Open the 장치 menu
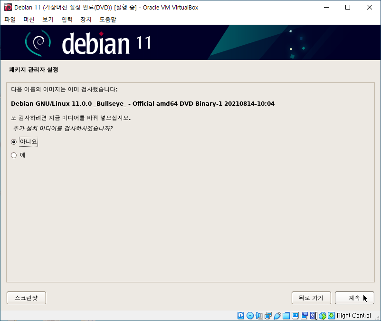This screenshot has width=381, height=321. pyautogui.click(x=86, y=20)
